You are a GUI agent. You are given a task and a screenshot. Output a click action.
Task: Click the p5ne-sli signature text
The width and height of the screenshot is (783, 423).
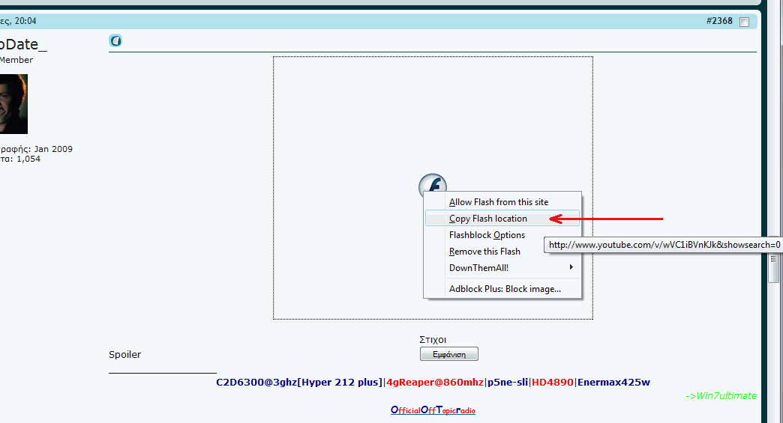tap(508, 382)
